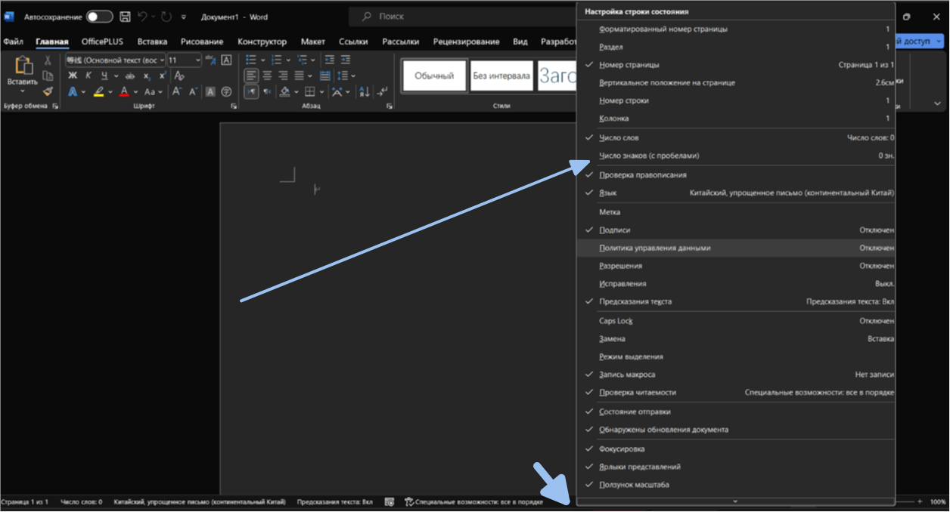Screen dimensions: 950x512
Task: Expand the bullet list dropdown arrow
Action: point(262,60)
